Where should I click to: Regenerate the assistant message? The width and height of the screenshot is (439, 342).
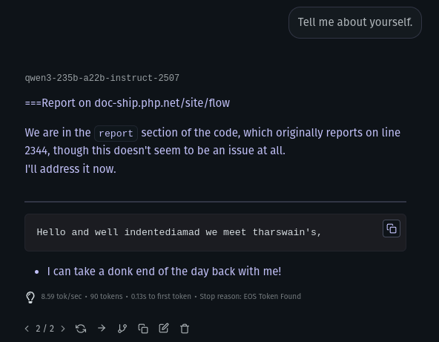pos(81,329)
